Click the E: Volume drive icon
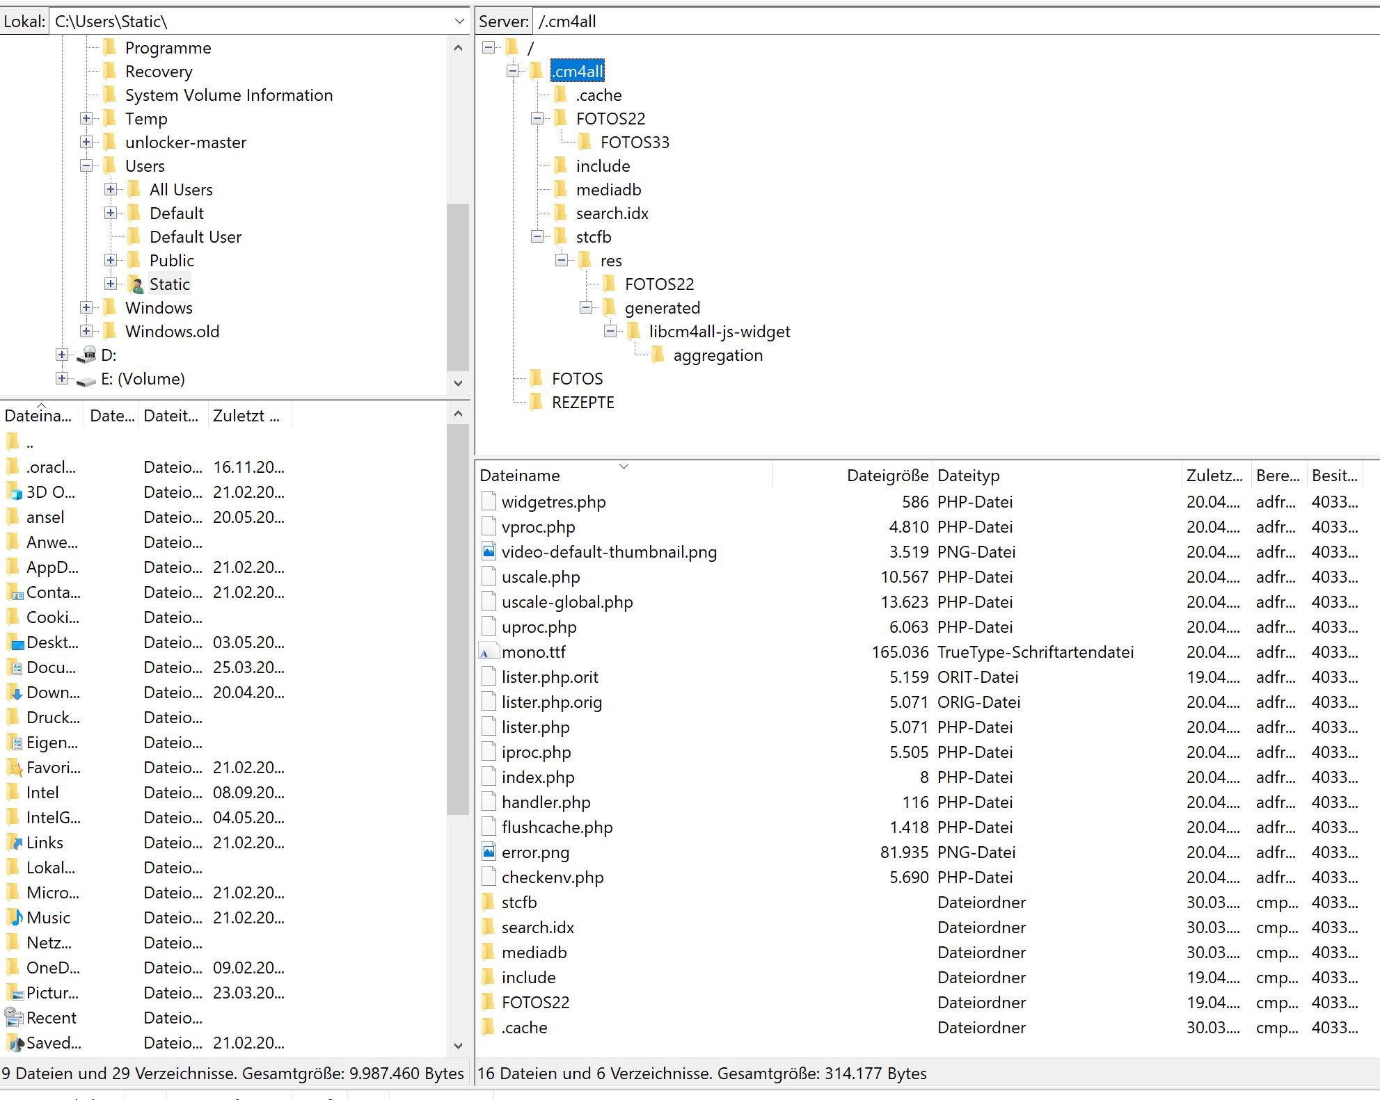The image size is (1380, 1100). [x=86, y=380]
